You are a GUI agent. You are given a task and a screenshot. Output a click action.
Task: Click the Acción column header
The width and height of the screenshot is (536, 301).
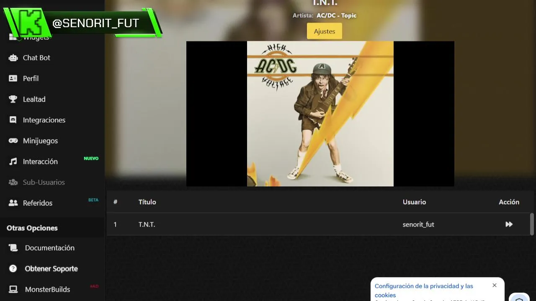pos(509,202)
